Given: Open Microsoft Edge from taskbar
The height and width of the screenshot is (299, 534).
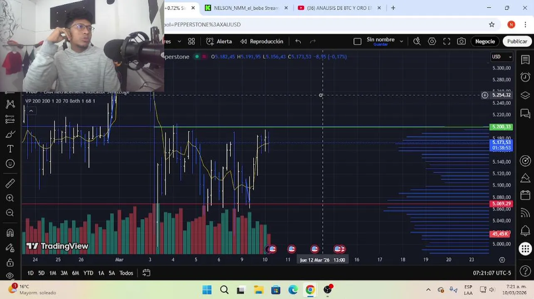Looking at the screenshot, I should (293, 290).
